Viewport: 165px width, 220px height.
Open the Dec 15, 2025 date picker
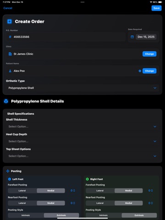coord(146,37)
